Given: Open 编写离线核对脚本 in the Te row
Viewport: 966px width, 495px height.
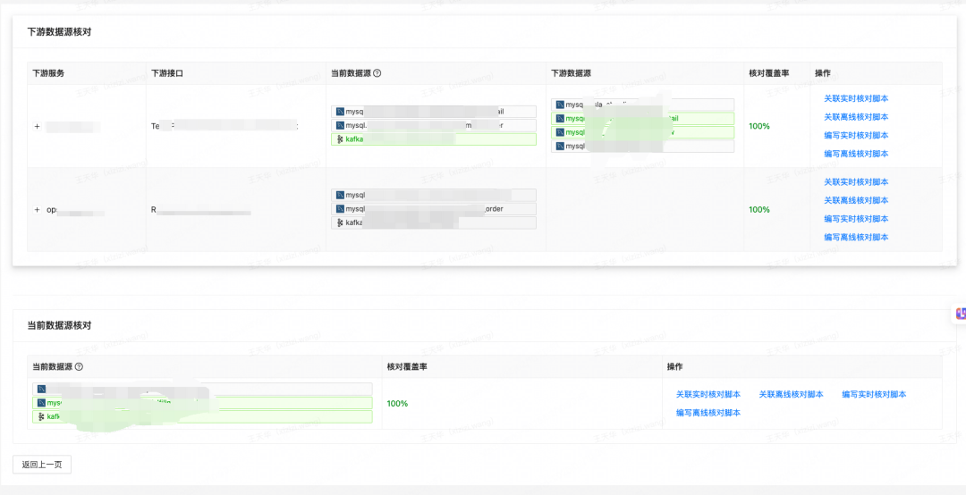Looking at the screenshot, I should (x=856, y=154).
